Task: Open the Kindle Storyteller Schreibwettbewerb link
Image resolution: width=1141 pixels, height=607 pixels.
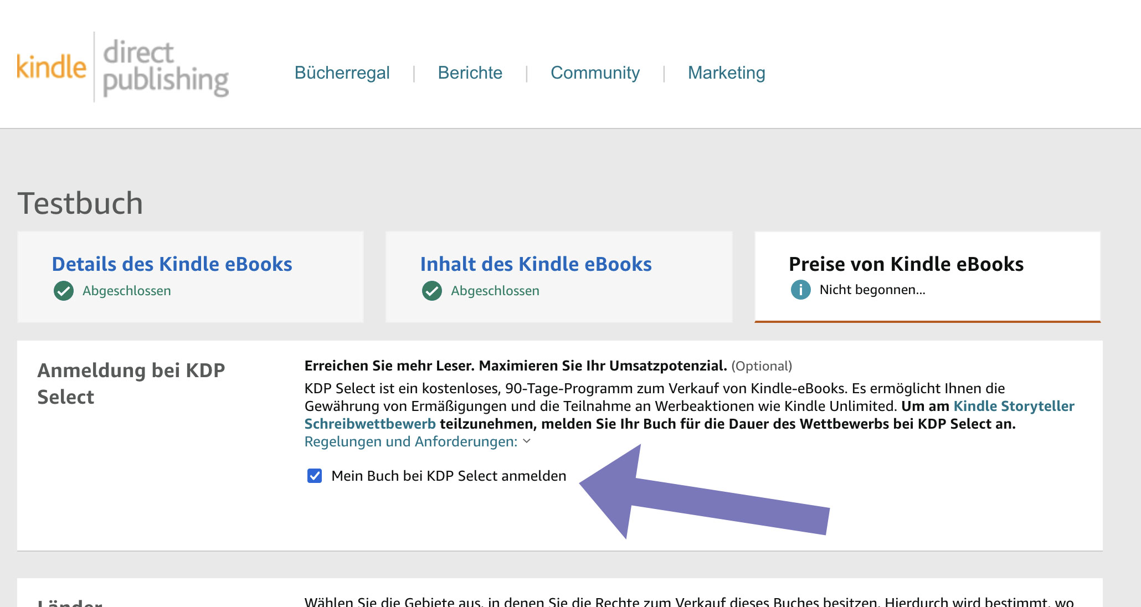Action: click(1014, 406)
